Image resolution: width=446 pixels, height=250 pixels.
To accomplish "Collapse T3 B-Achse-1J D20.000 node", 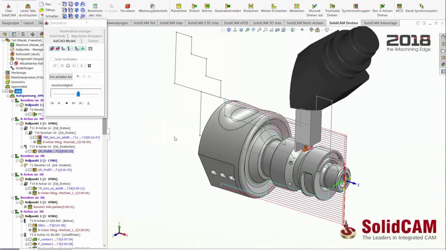I will pos(22,221).
